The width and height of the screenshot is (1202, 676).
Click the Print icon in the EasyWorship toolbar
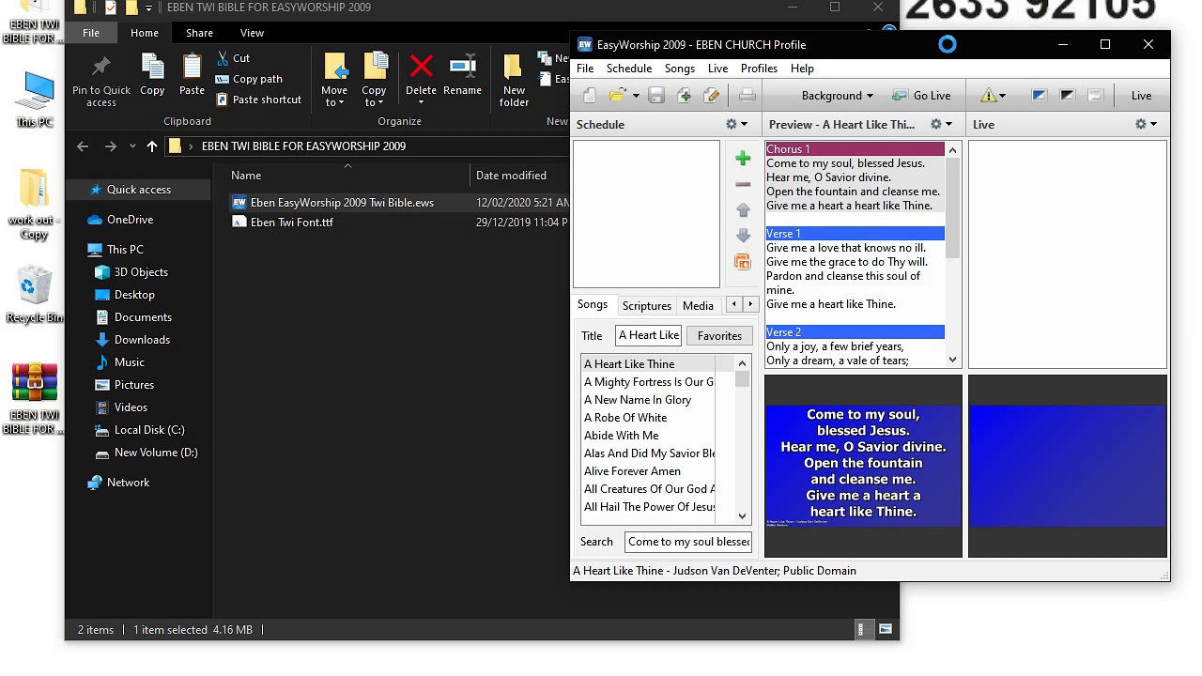(747, 96)
